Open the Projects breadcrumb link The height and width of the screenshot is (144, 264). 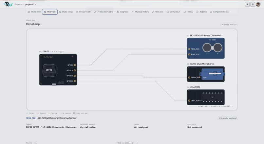coord(18,4)
